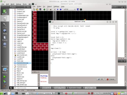Select main.cpp in the project tree
The height and width of the screenshot is (95, 127).
pos(20,61)
